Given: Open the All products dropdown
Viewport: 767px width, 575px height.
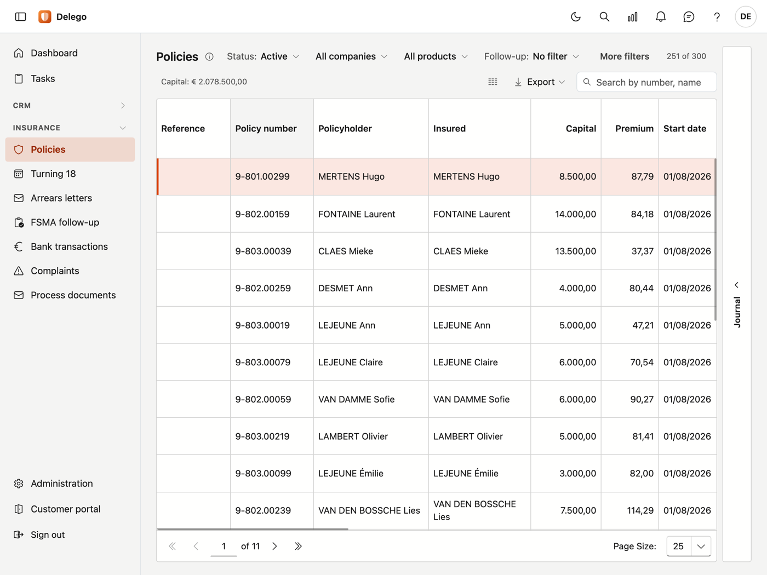Looking at the screenshot, I should [436, 56].
